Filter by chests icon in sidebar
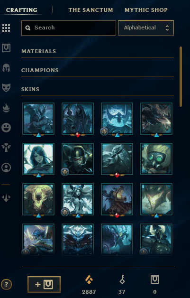This screenshot has width=190, height=298. (x=6, y=48)
